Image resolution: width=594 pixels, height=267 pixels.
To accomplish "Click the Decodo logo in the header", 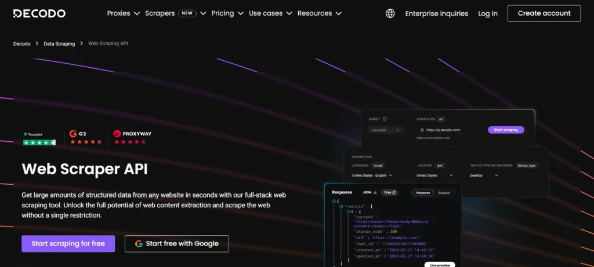I will point(39,13).
